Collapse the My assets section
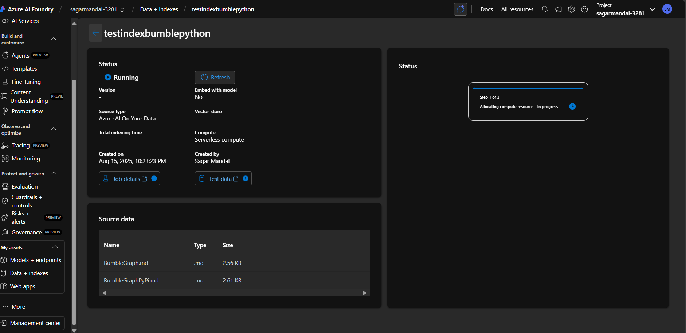 (x=55, y=247)
